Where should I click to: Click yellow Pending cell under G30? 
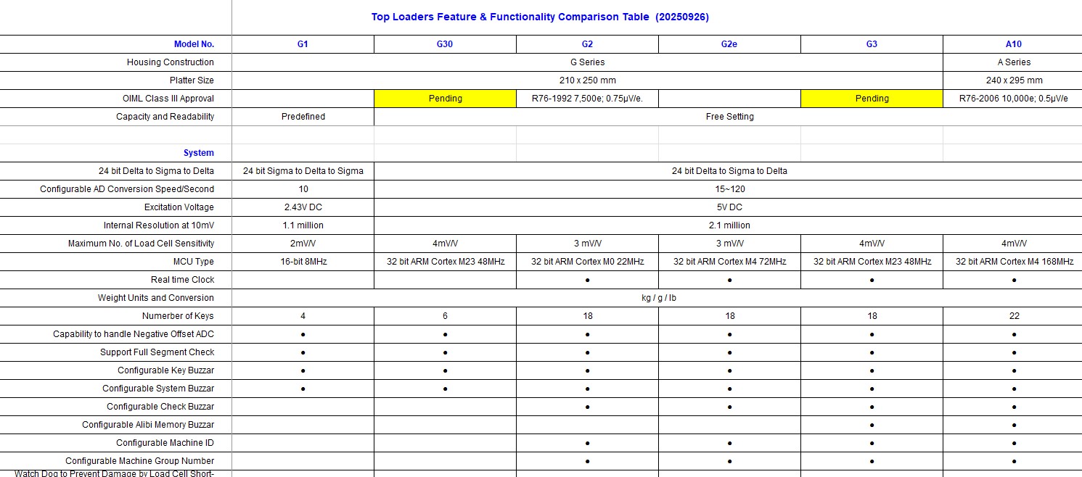click(x=445, y=99)
